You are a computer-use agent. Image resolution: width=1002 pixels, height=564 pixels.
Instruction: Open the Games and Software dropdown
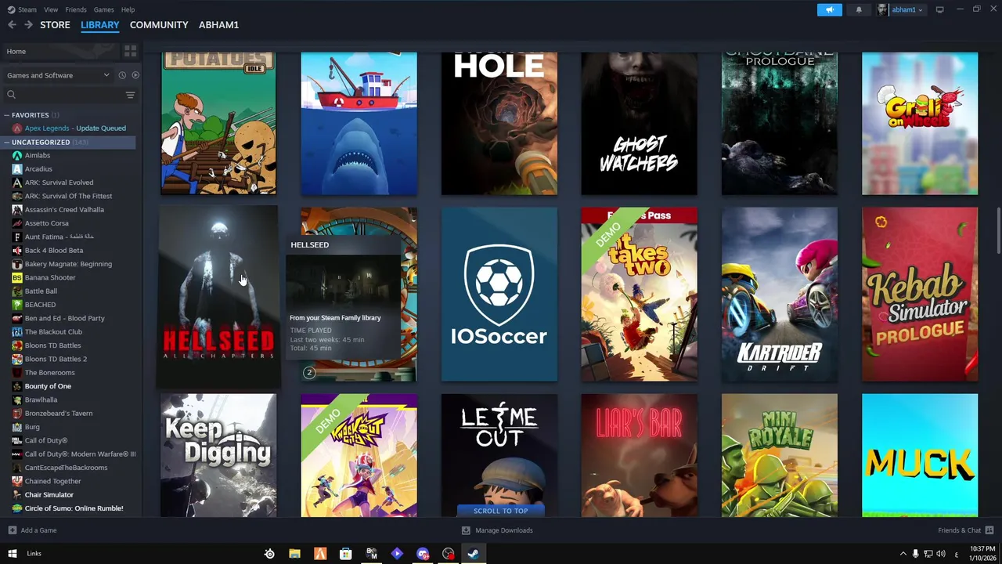[58, 75]
